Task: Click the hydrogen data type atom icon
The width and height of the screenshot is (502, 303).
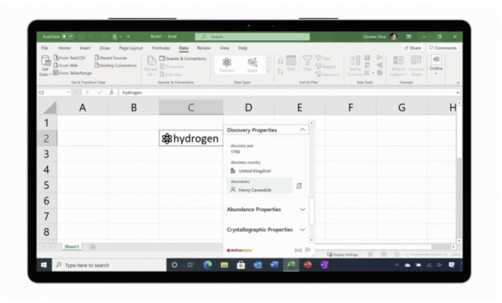Action: point(167,139)
